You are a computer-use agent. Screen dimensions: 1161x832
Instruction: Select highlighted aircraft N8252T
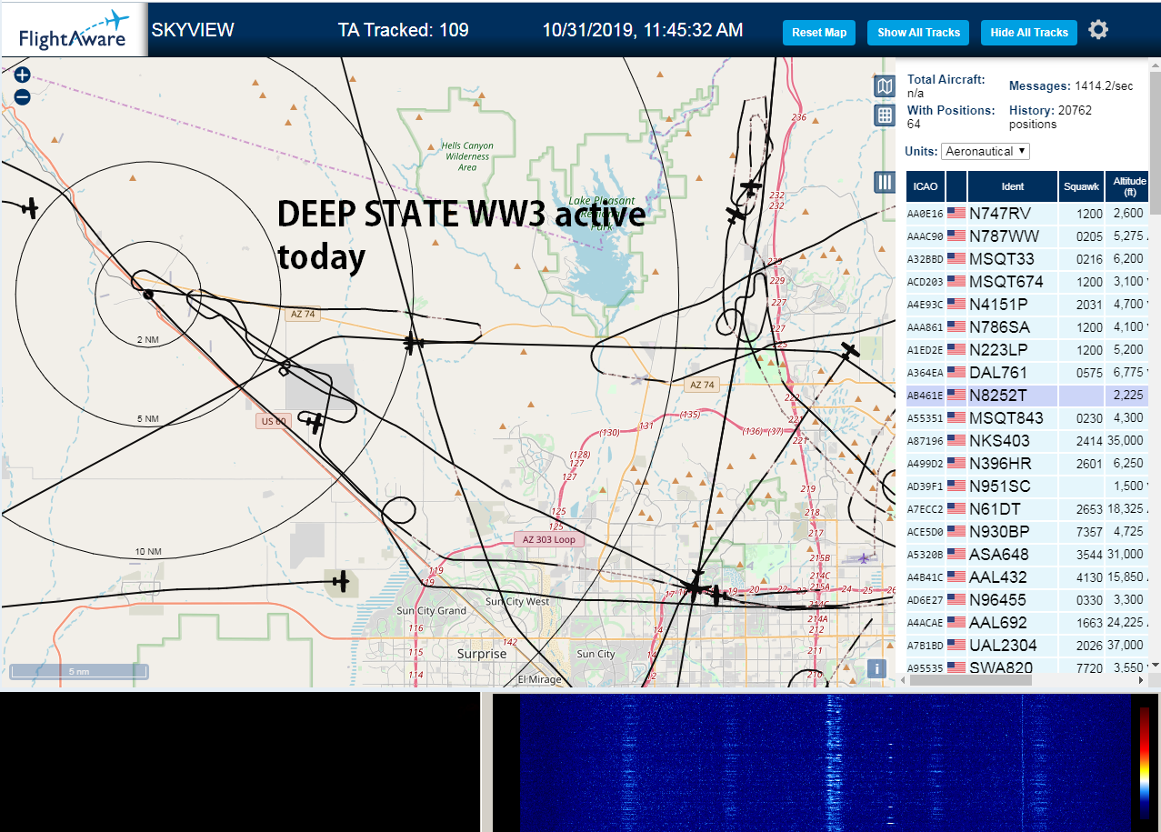pos(1027,395)
